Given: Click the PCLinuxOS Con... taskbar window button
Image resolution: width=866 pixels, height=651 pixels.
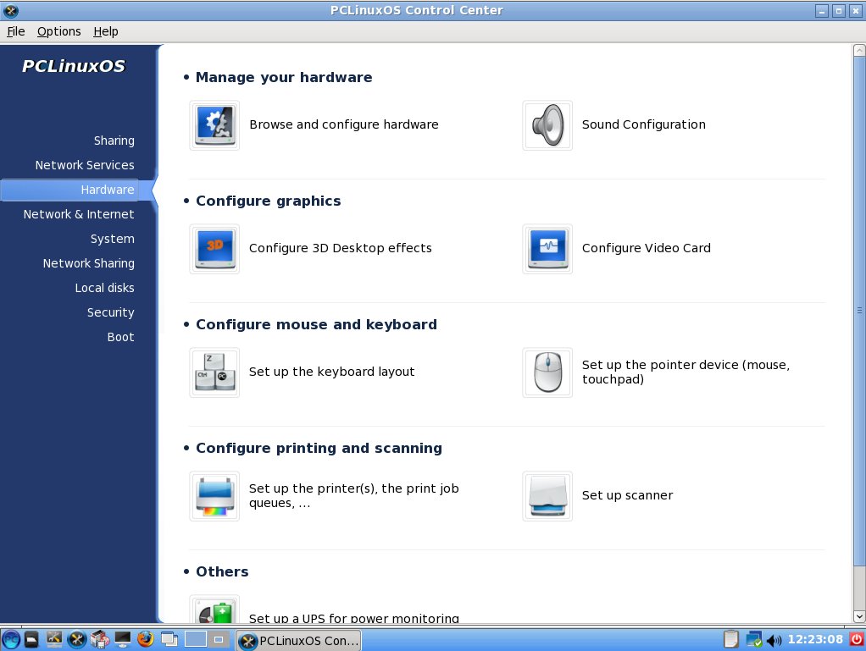Looking at the screenshot, I should pyautogui.click(x=299, y=641).
